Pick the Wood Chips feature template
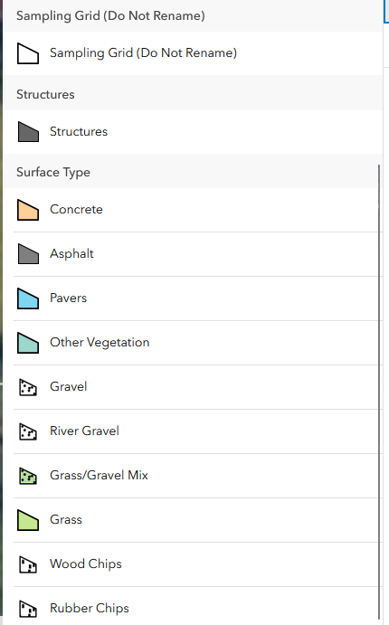Screen dimensions: 389x625 click(195, 564)
